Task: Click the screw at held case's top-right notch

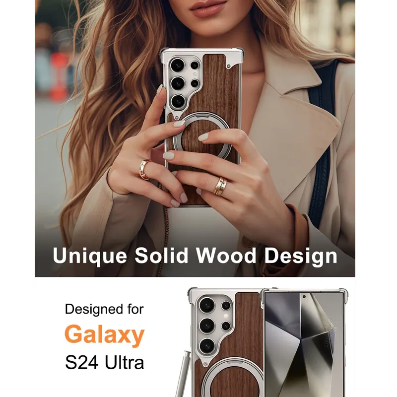Action: [229, 66]
